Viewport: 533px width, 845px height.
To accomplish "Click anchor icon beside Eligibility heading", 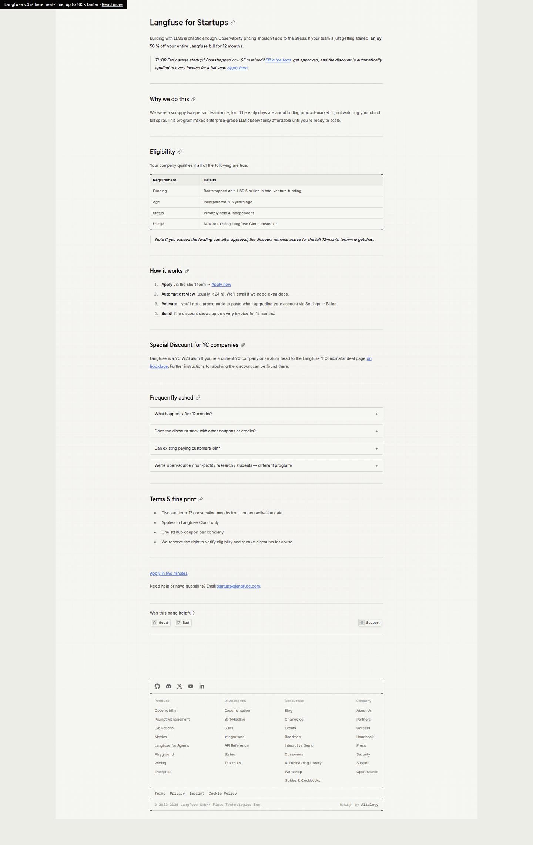I will click(x=180, y=152).
